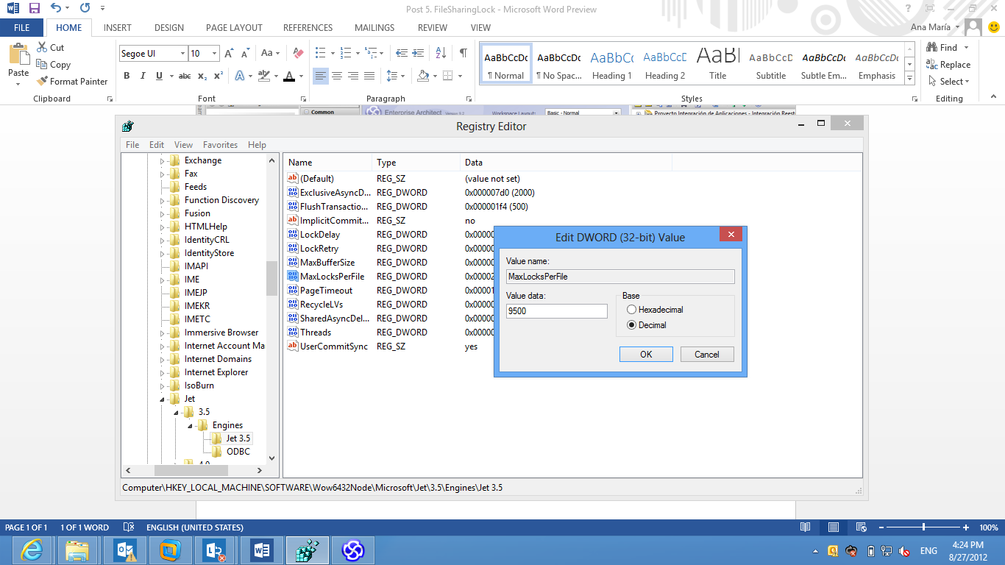Click the Value data input field

coord(557,311)
